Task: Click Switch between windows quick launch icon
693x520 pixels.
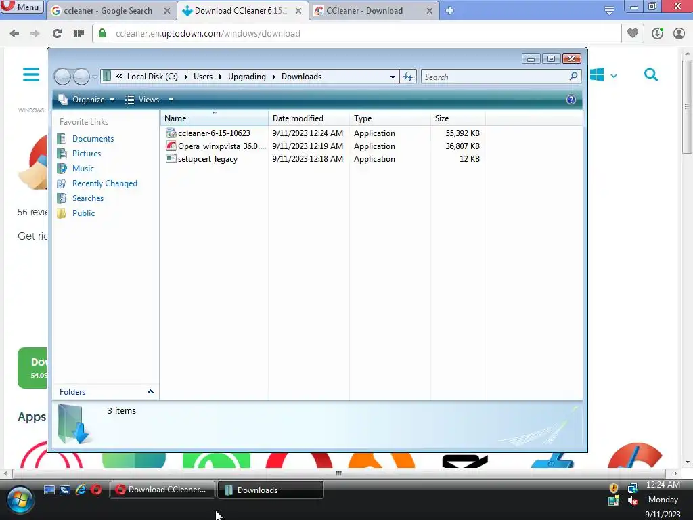Action: pyautogui.click(x=65, y=490)
